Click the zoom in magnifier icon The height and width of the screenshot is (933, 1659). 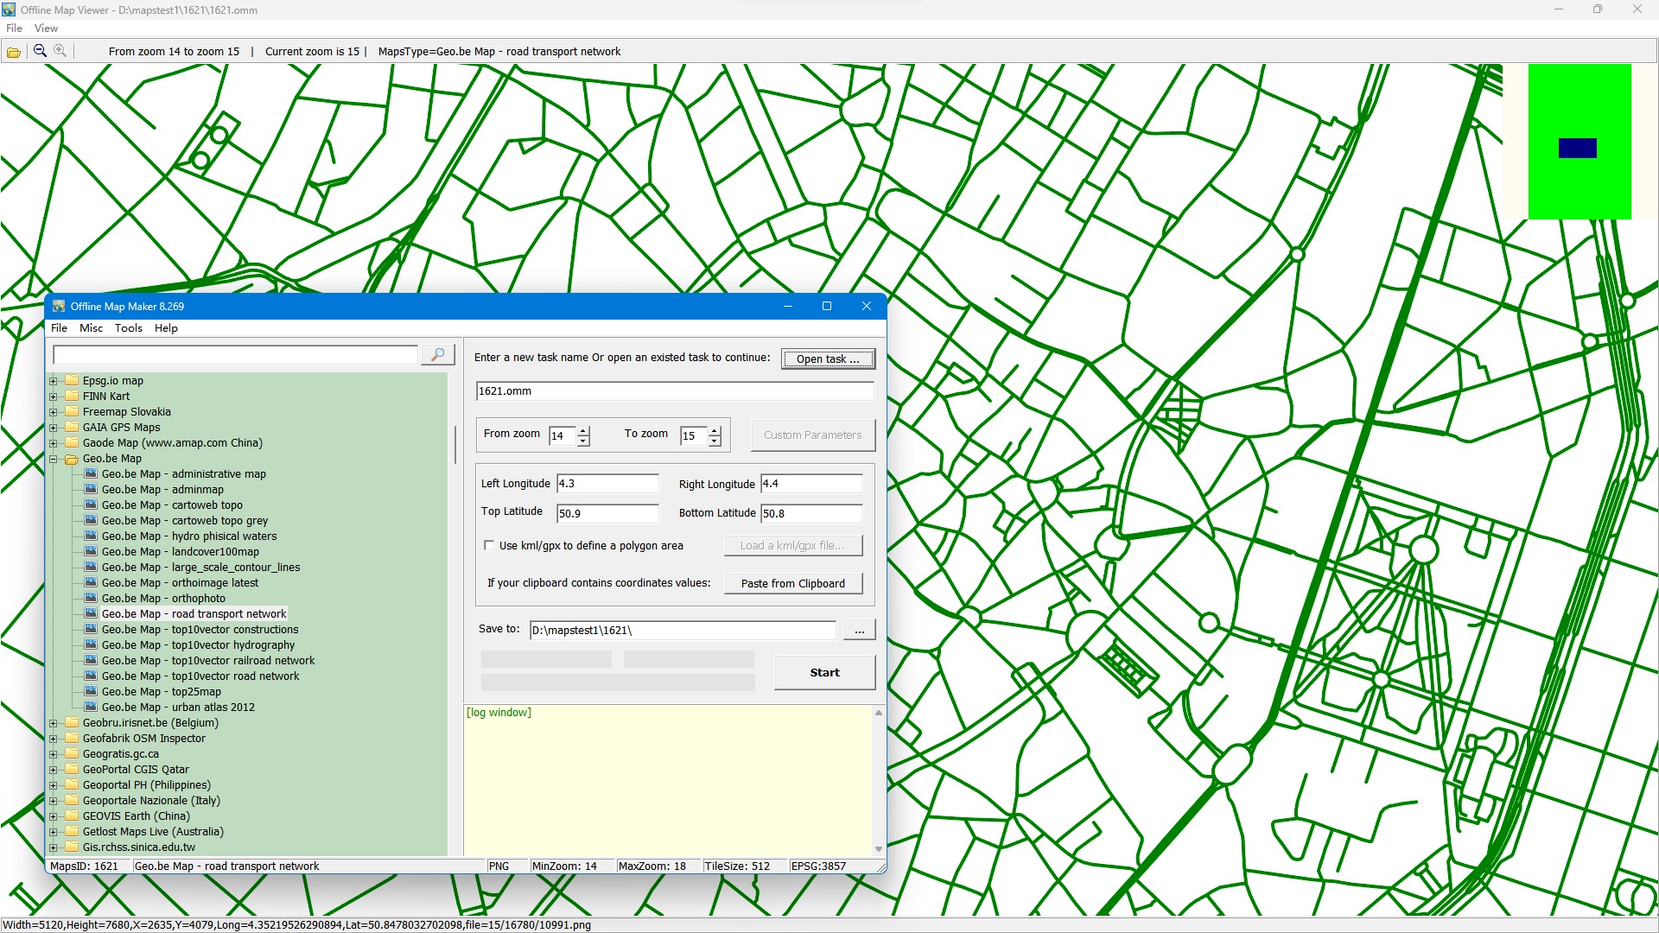pyautogui.click(x=60, y=51)
